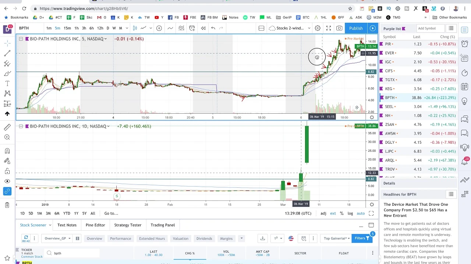471x264 pixels.
Task: Create a new price alert from toolbar
Action: point(192,28)
